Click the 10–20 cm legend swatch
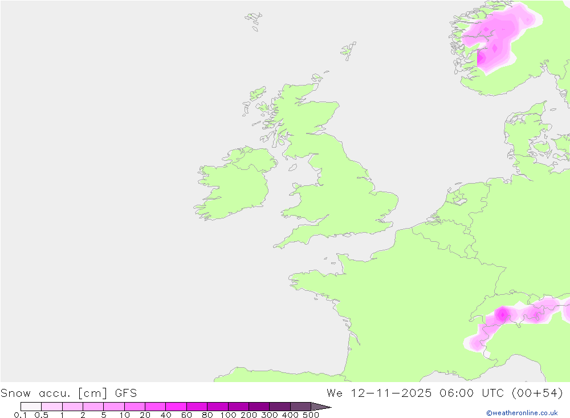The height and width of the screenshot is (418, 570). (135, 407)
